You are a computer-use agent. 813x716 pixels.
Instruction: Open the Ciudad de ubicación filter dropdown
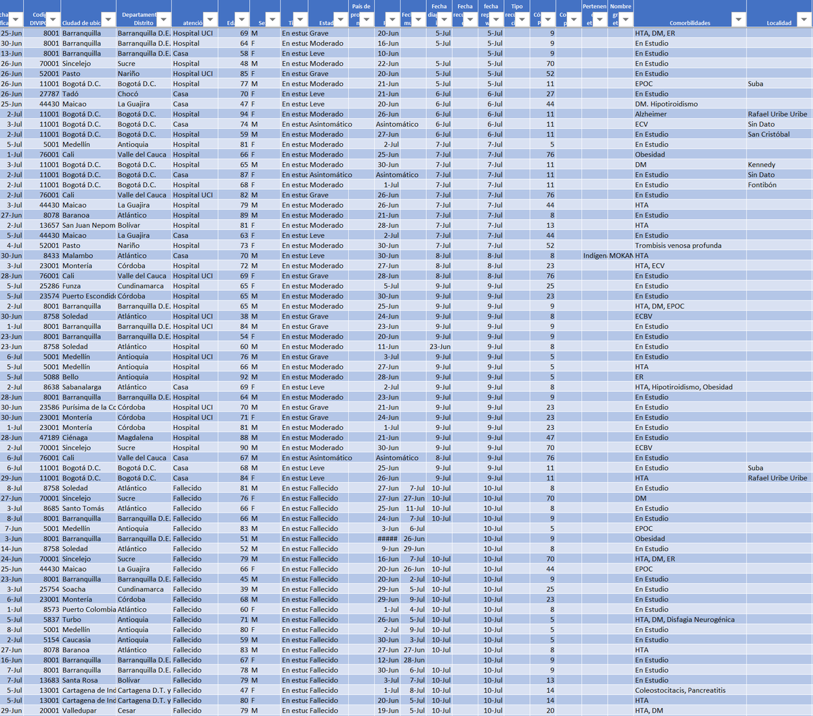pos(108,20)
